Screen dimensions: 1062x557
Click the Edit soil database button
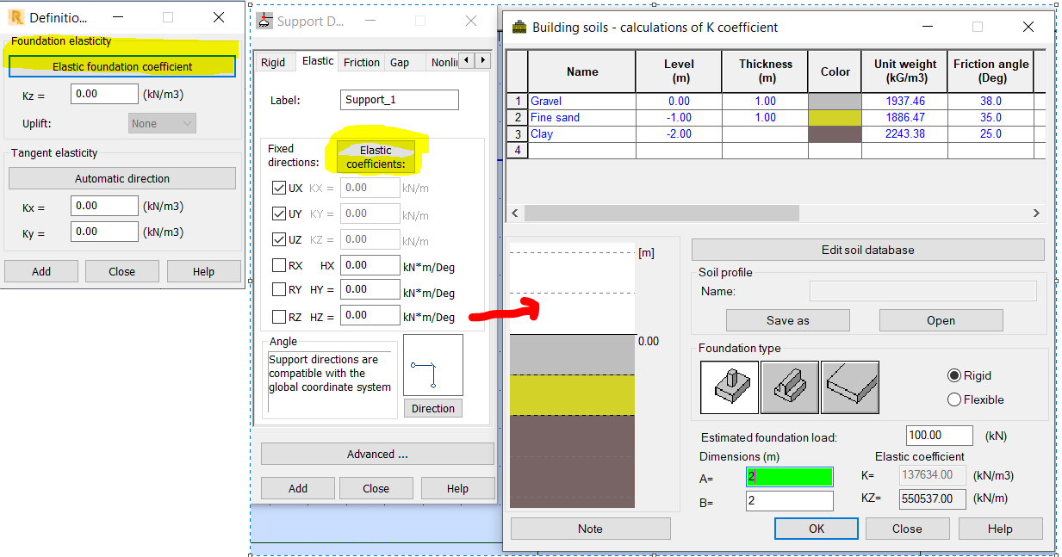(x=867, y=250)
